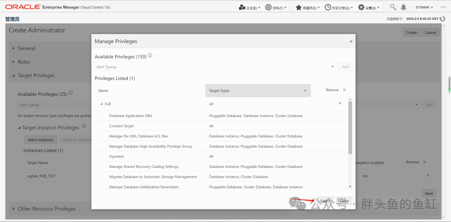Expand the Roles section
This screenshot has height=222, width=451.
click(x=13, y=62)
